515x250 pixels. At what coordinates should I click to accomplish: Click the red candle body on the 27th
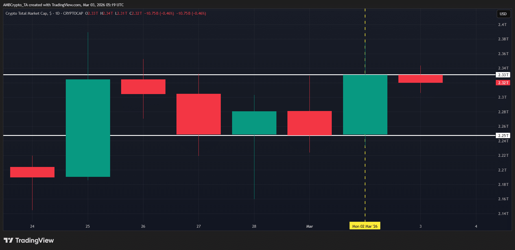[x=198, y=114]
